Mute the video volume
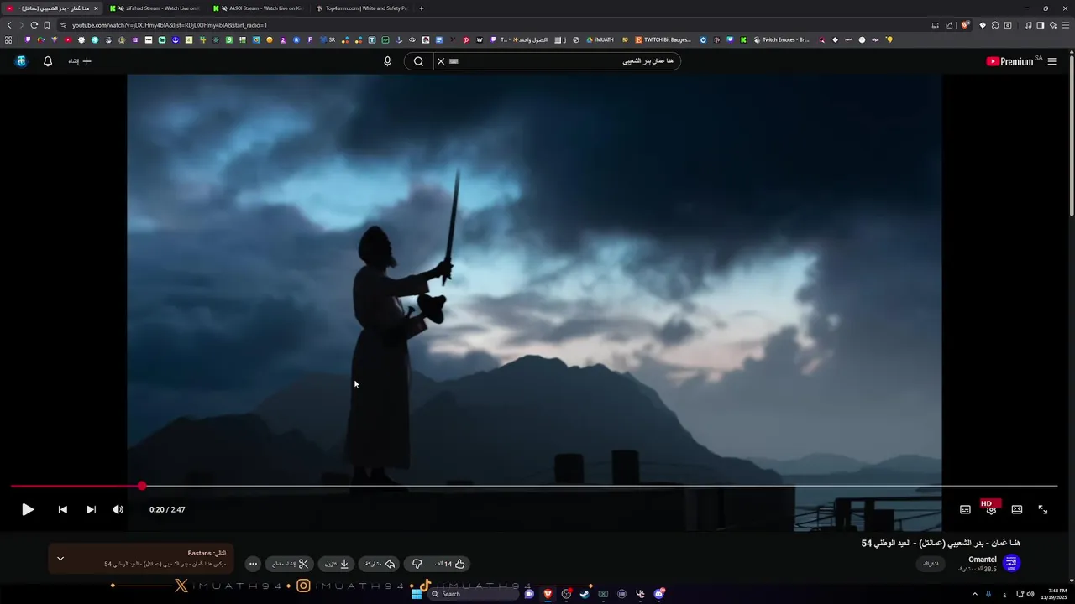 [118, 509]
